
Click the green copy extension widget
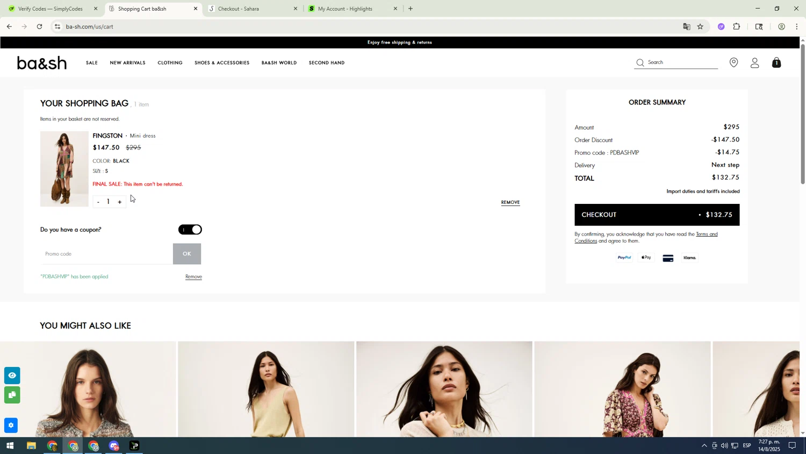12,395
